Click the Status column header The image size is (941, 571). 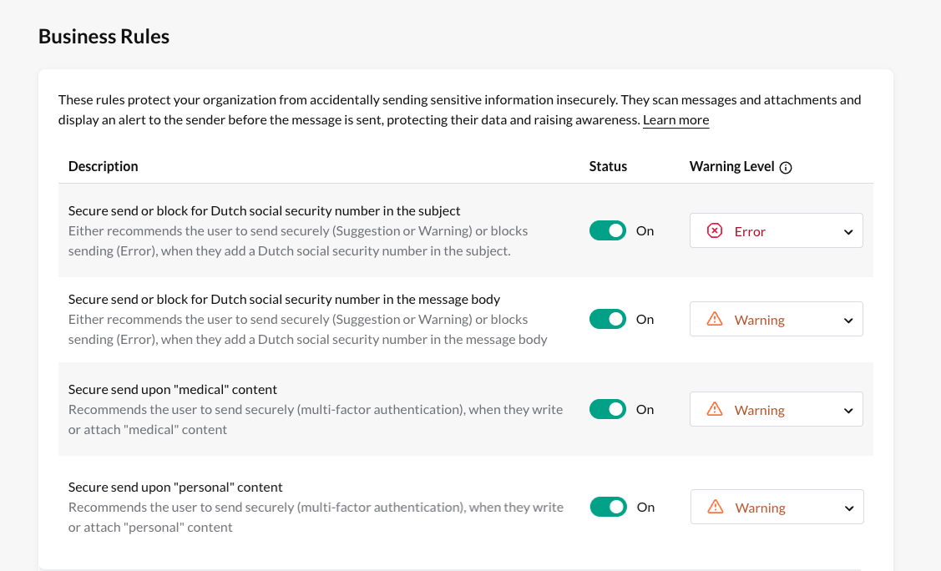608,166
